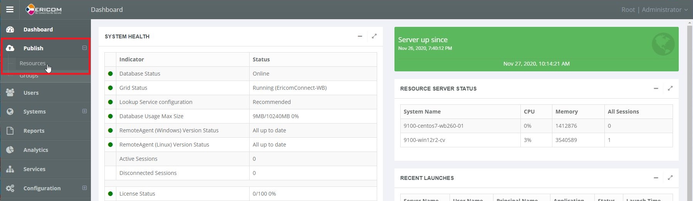Click the Dashboard gauge icon

point(10,30)
